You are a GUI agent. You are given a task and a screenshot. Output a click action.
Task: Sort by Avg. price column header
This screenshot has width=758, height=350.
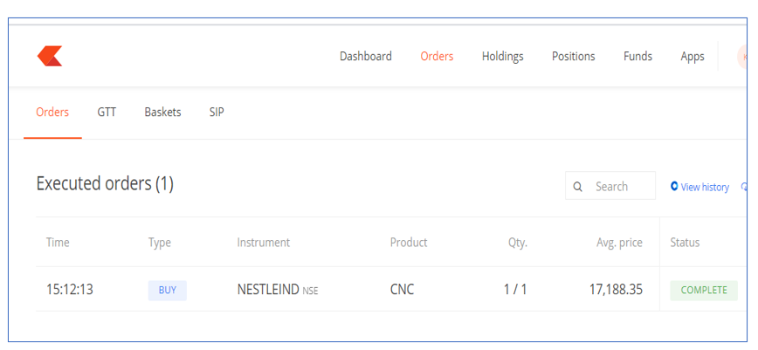[619, 243]
